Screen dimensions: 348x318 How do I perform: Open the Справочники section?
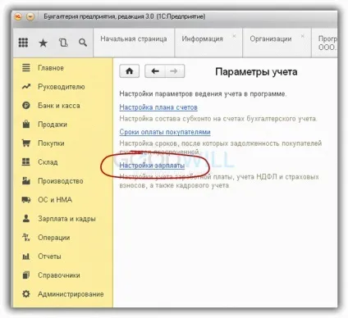coord(59,275)
